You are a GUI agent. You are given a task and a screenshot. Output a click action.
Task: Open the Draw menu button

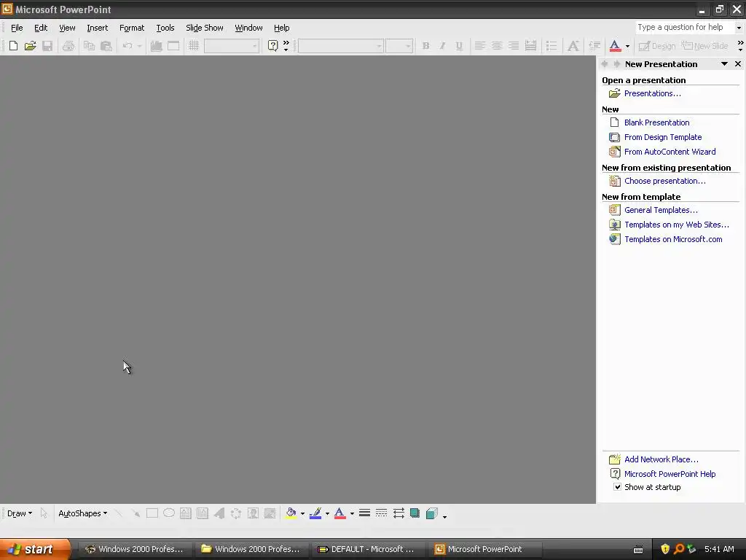click(20, 513)
